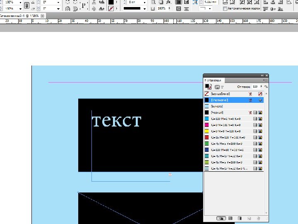Open the scale X percentage dropdown
298x224 pixels.
pyautogui.click(x=20, y=2)
